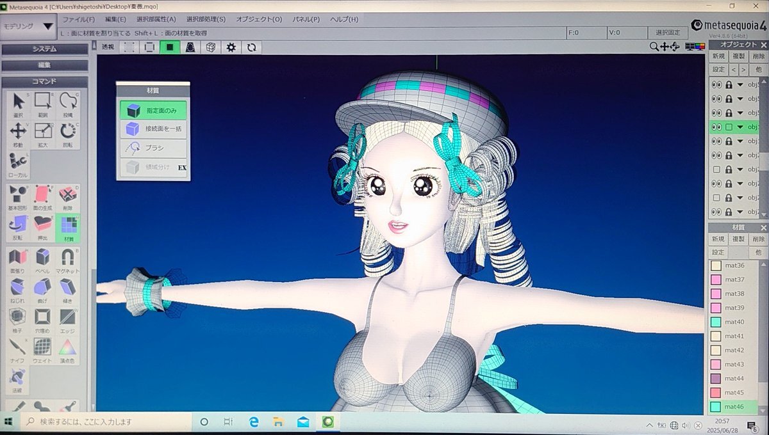Click 複製 in the 材質 panel
Screen dimensions: 769x435
738,239
